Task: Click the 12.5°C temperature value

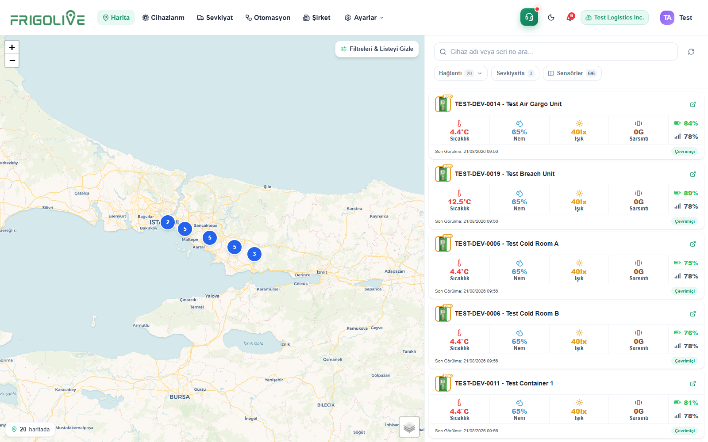Action: coord(459,202)
